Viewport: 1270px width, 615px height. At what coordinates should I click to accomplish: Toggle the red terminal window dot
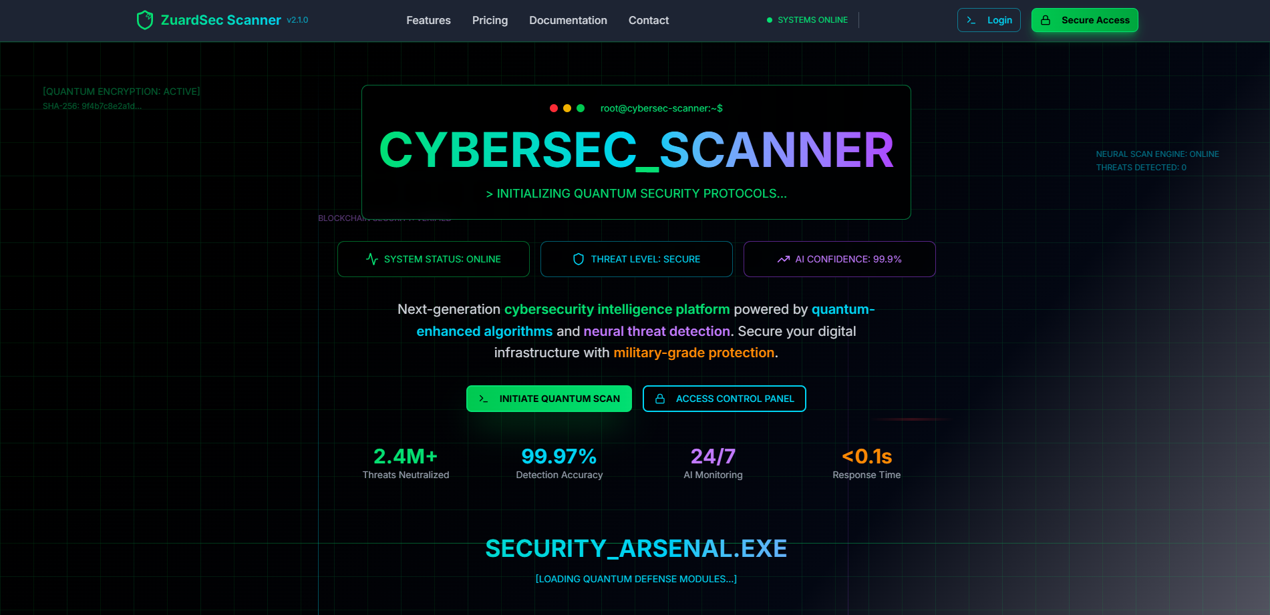[553, 108]
